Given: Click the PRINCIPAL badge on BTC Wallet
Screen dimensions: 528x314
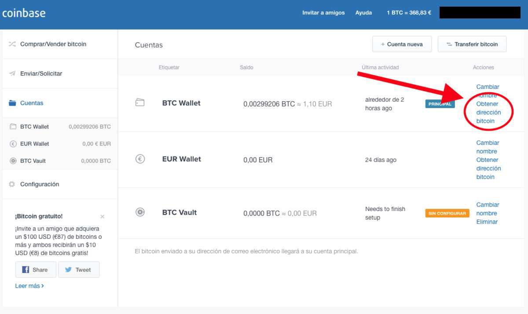Looking at the screenshot, I should click(x=440, y=104).
